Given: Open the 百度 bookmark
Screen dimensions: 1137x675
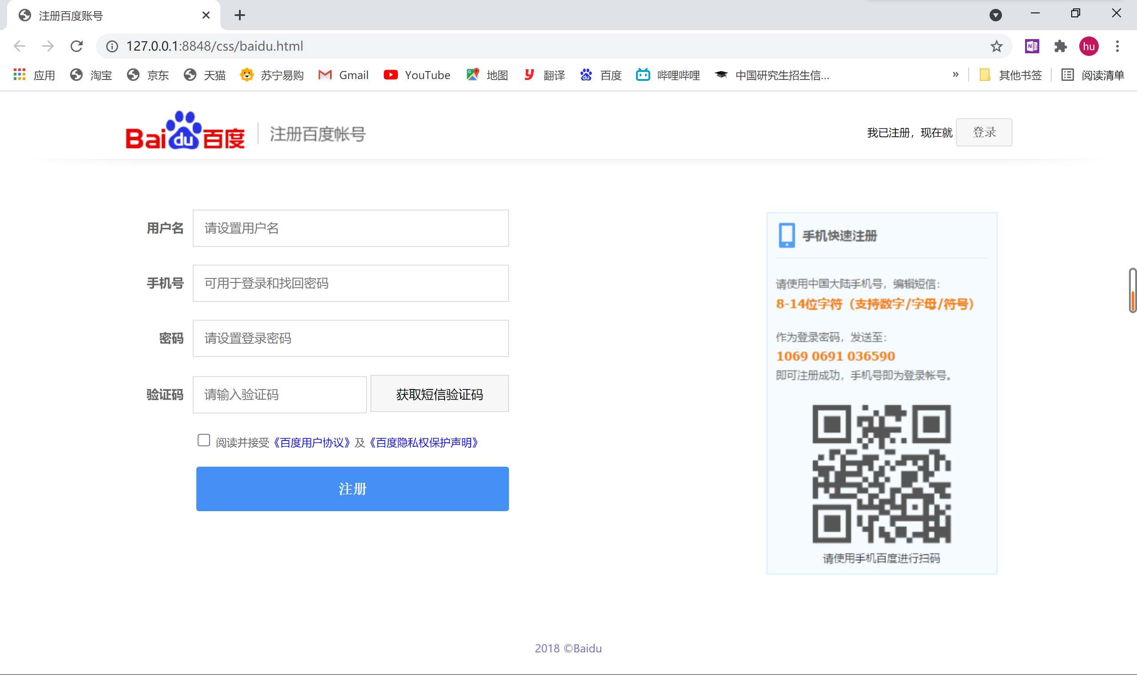Looking at the screenshot, I should click(x=601, y=75).
